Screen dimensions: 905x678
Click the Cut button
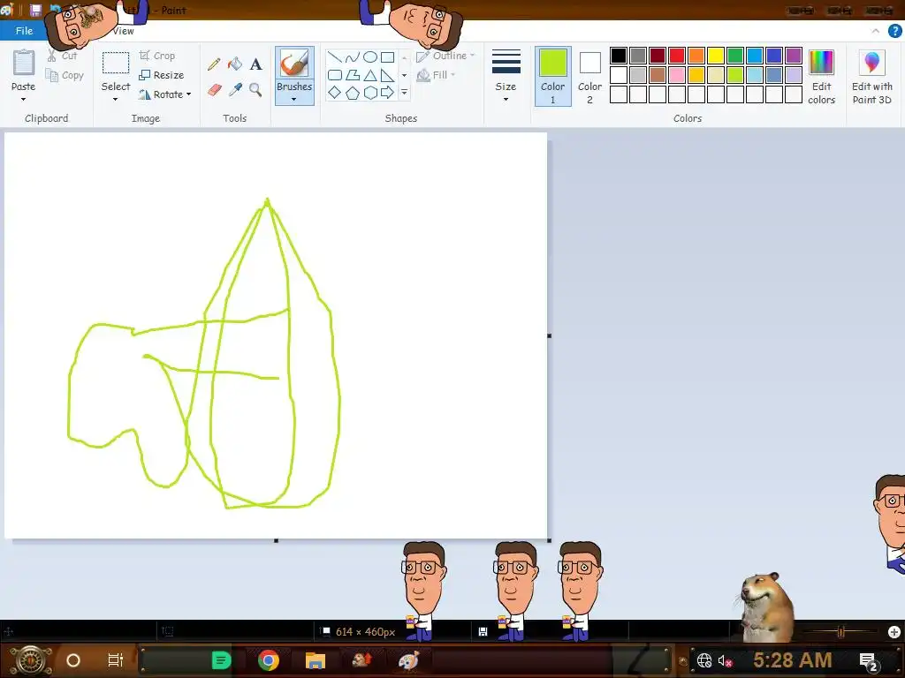point(61,56)
